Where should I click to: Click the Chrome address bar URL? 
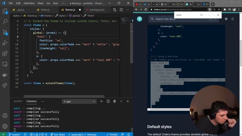(x=173, y=9)
